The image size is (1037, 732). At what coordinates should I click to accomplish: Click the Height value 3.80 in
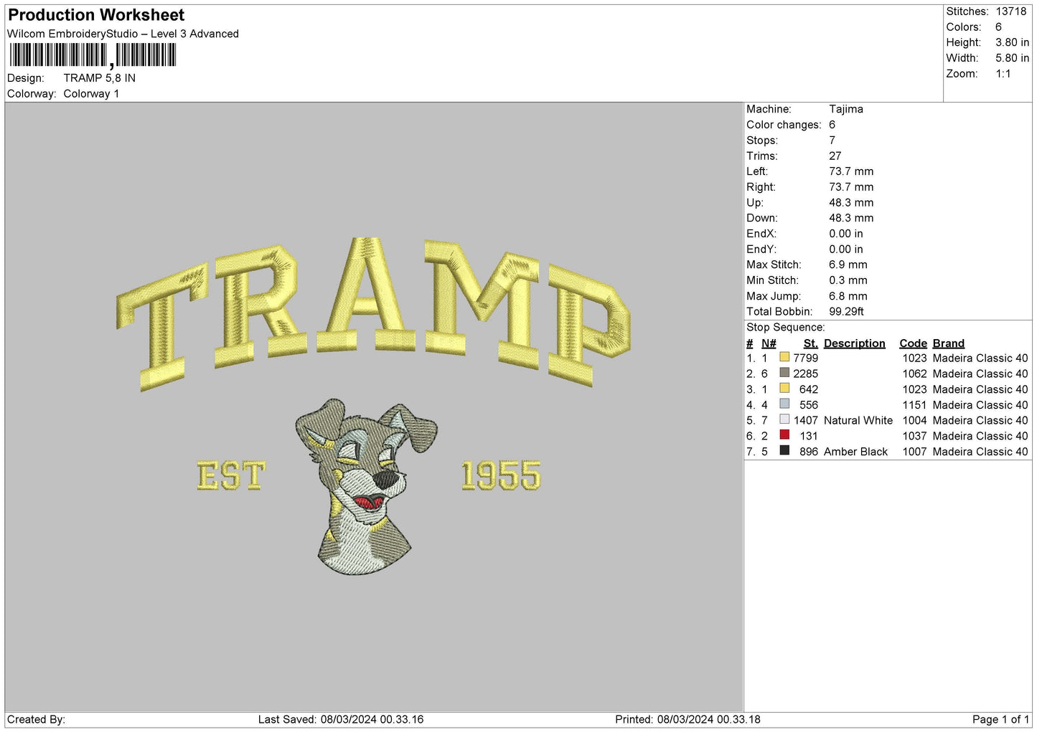tap(1012, 42)
